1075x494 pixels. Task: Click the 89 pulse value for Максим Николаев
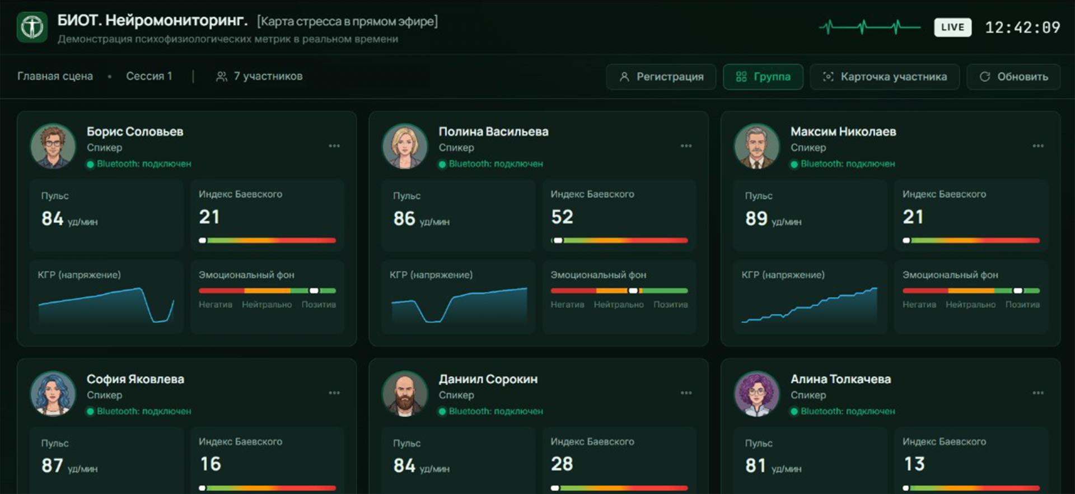756,218
